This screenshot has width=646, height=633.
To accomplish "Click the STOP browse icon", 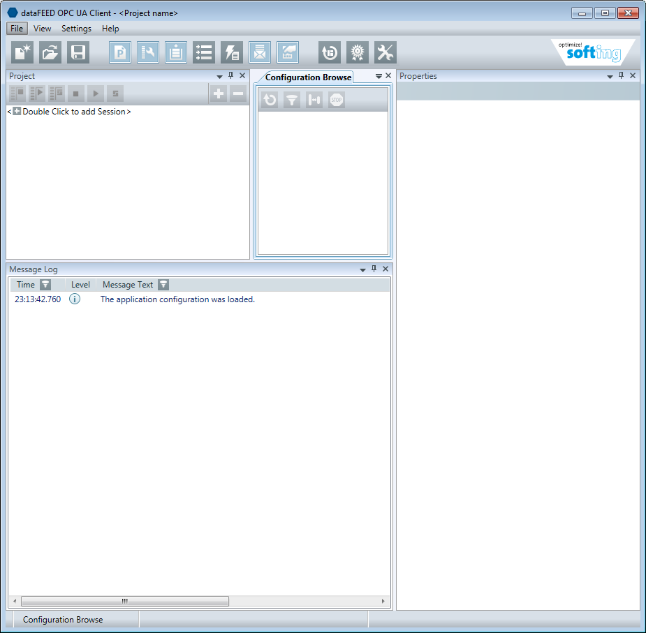I will pyautogui.click(x=336, y=100).
